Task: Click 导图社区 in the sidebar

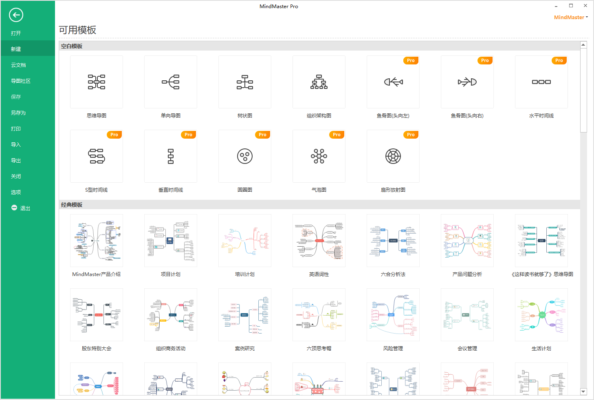Action: click(21, 81)
